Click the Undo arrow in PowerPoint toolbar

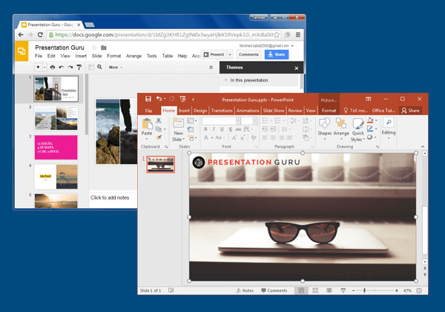[159, 99]
